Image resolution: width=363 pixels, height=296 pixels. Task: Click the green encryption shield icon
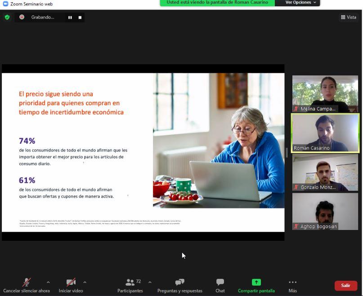(x=7, y=17)
